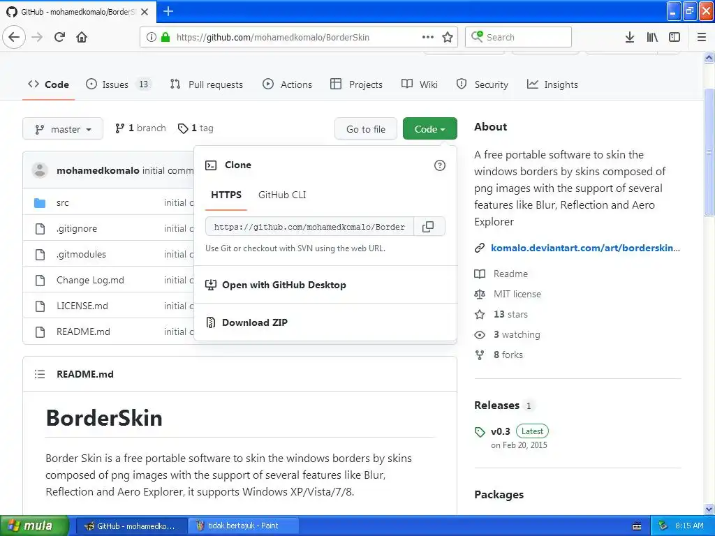Click the terminal icon beside Clone

pos(211,165)
